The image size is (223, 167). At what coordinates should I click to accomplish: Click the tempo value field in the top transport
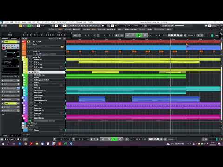point(190,35)
